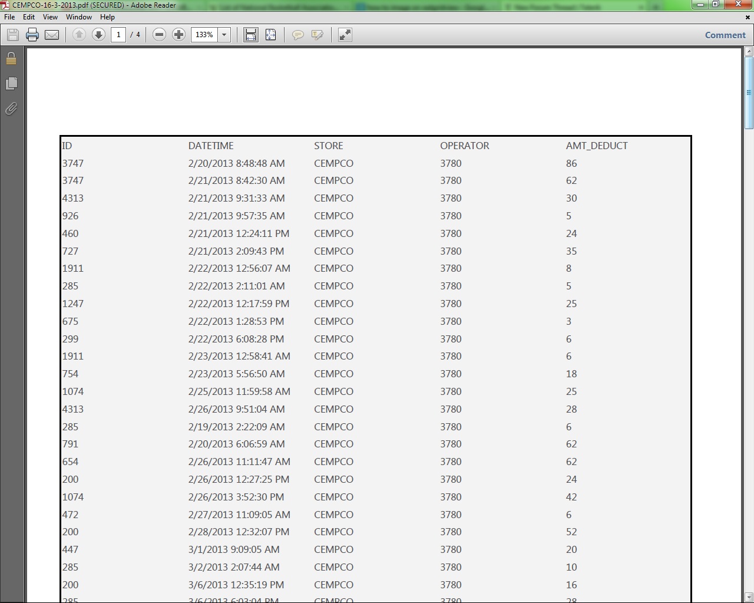Click the OPERATOR column header
This screenshot has width=754, height=603.
(x=465, y=146)
